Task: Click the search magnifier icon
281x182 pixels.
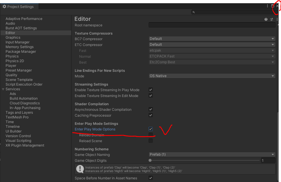Action: tap(194, 12)
